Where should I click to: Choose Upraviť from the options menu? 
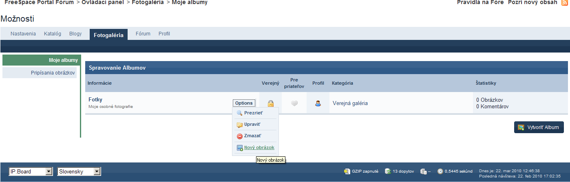(252, 124)
